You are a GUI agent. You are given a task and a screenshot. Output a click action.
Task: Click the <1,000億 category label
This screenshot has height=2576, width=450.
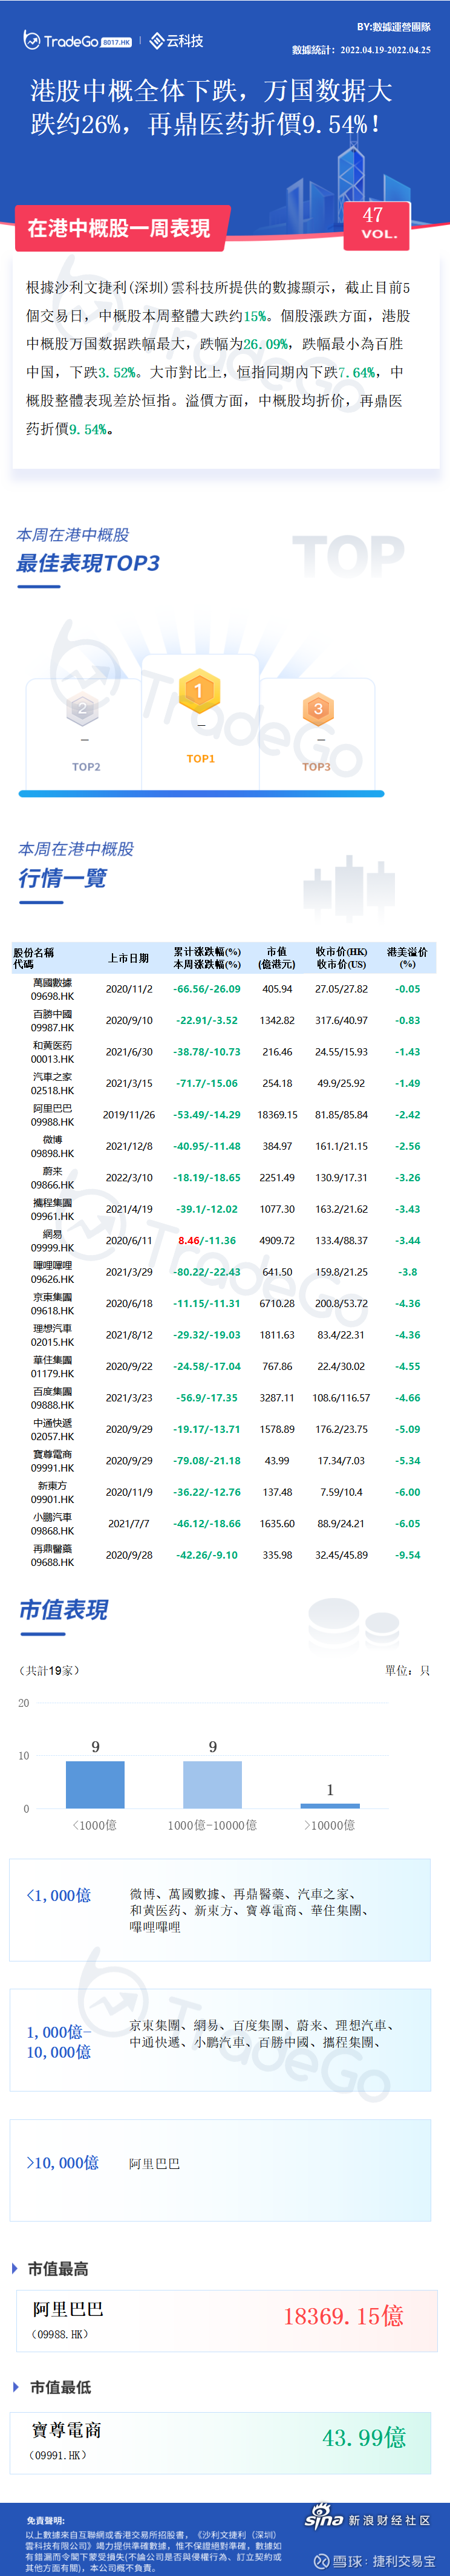coord(58,1895)
